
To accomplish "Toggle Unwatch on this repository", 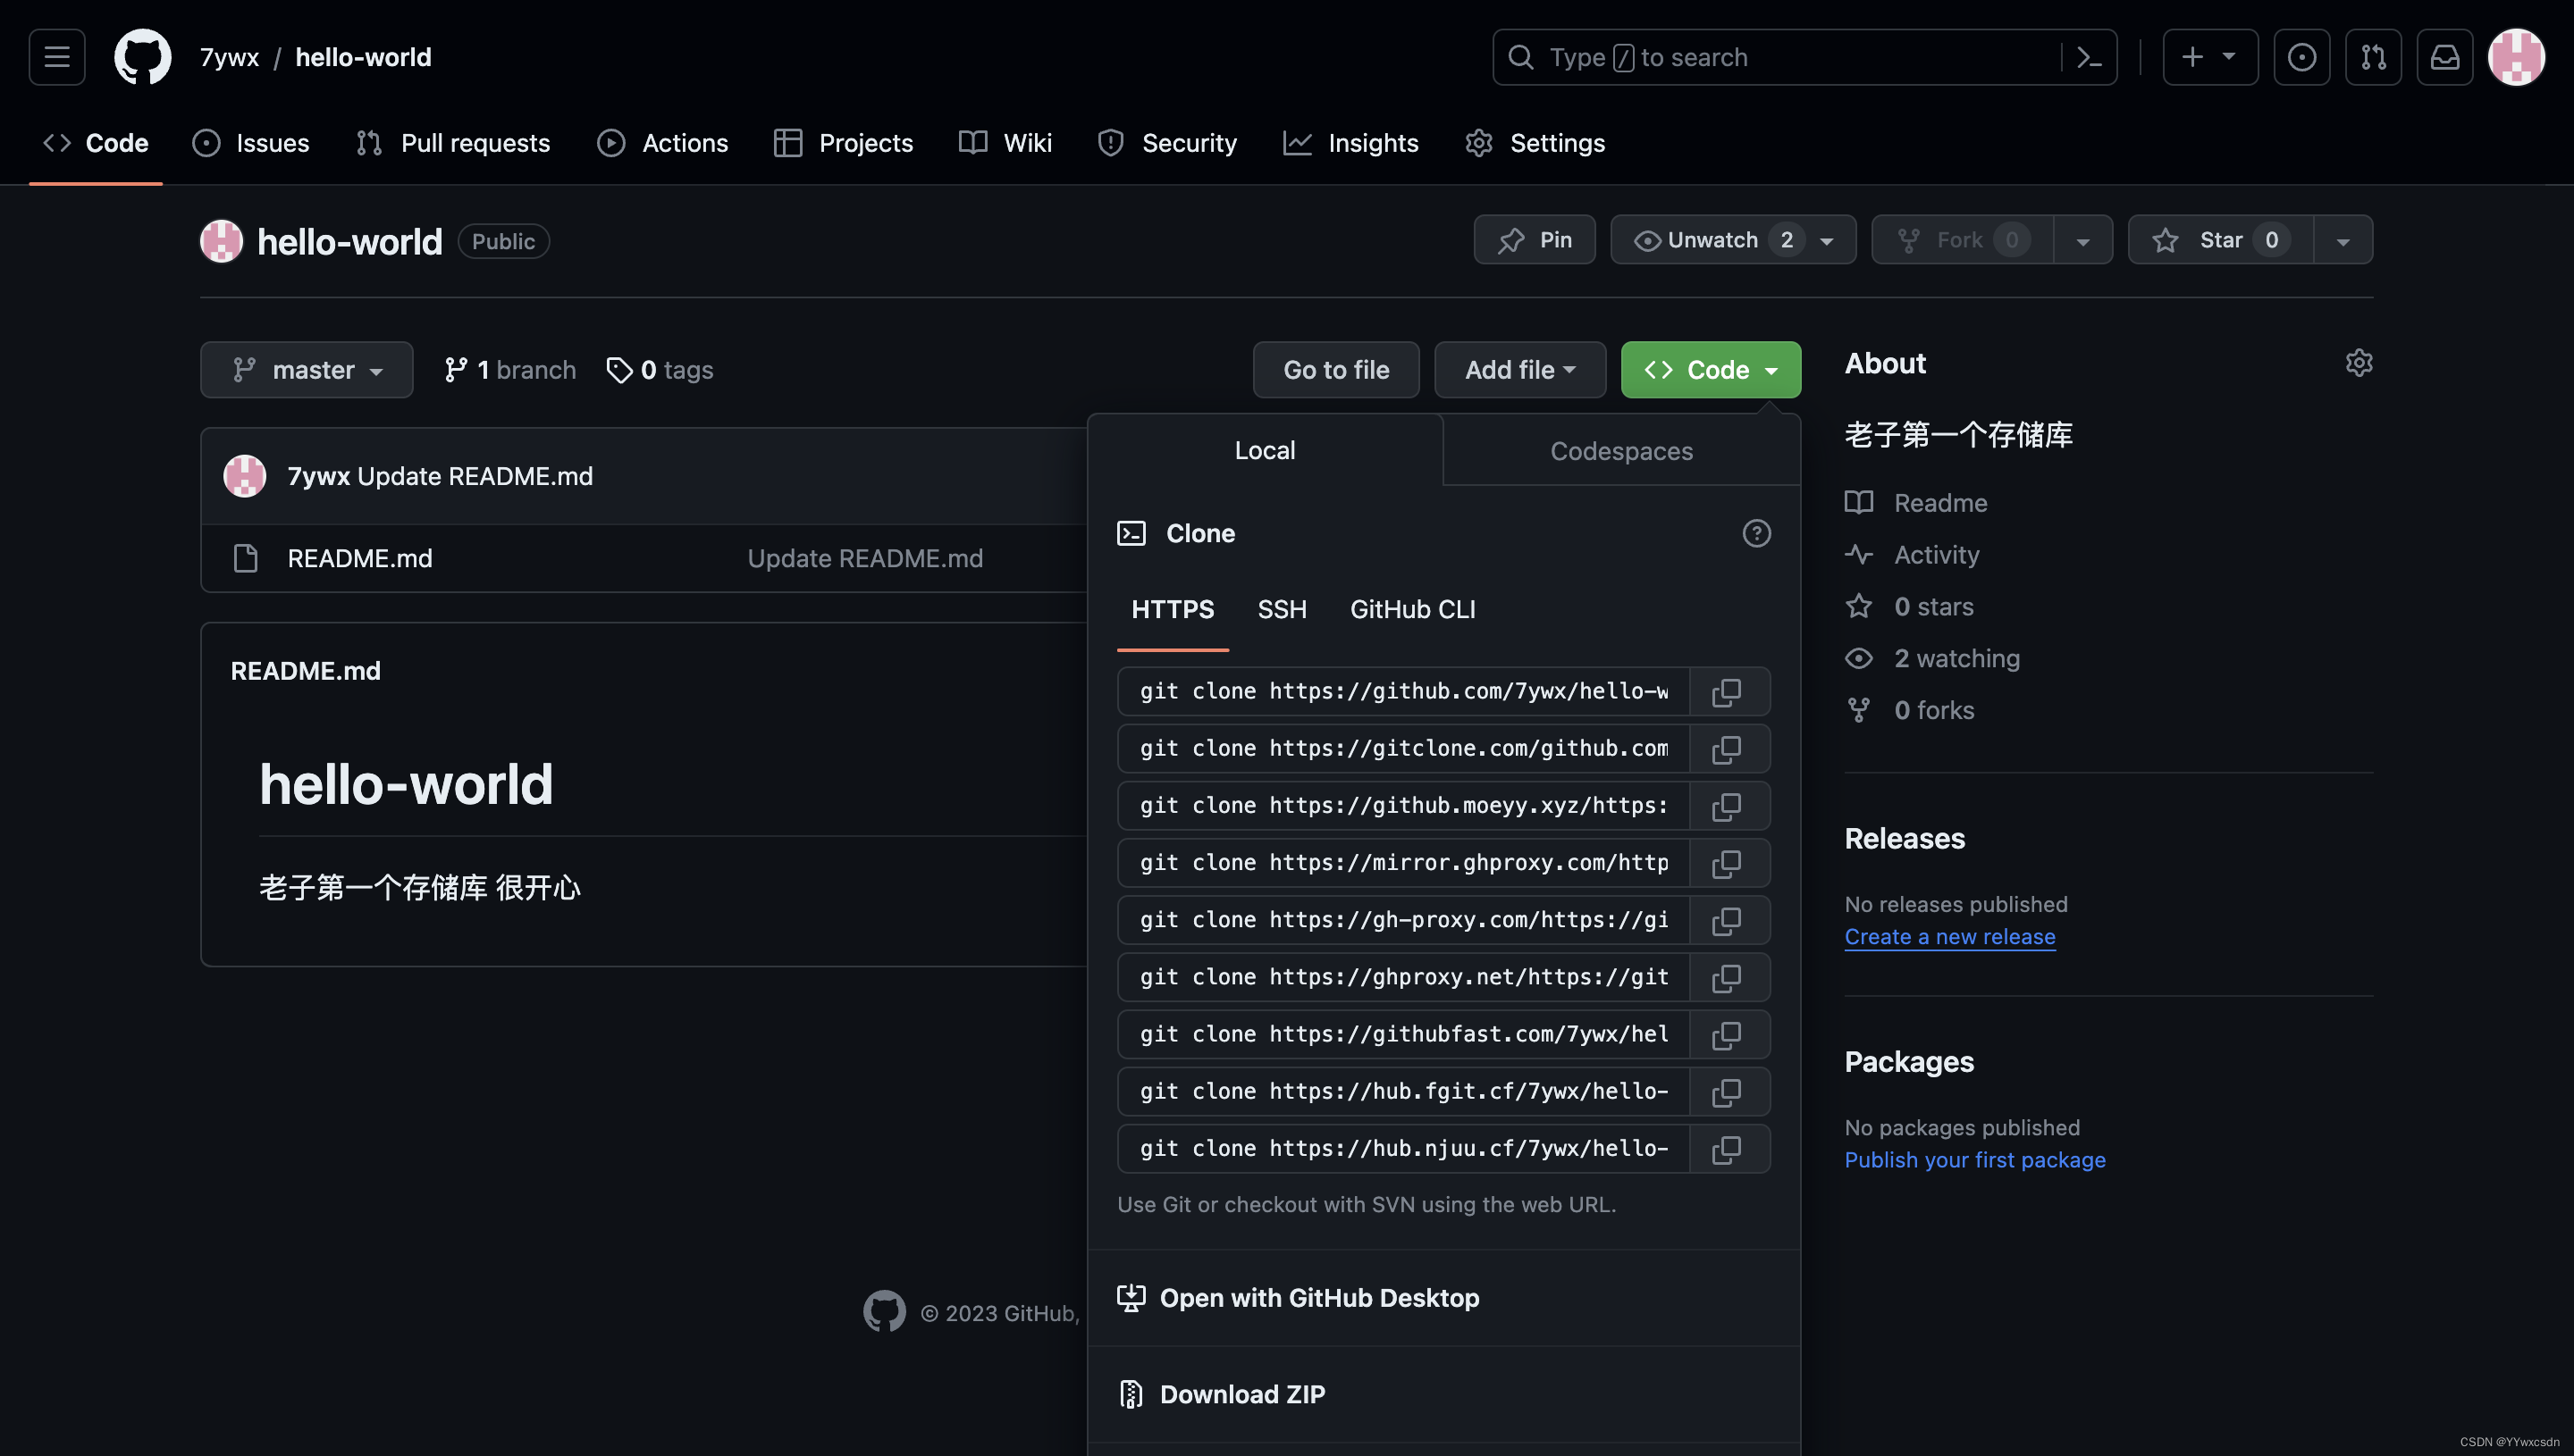I will coord(1733,240).
